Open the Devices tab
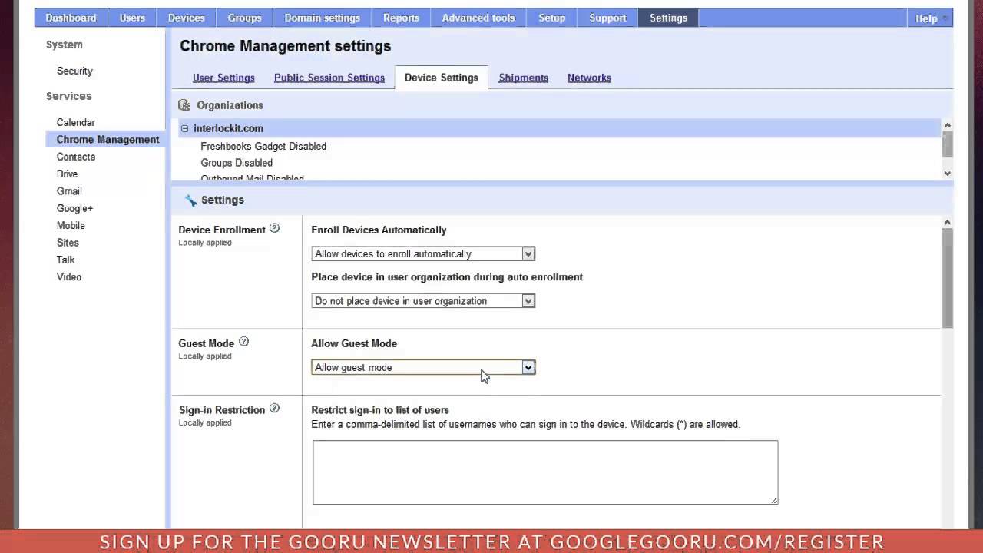The image size is (983, 553). [187, 18]
